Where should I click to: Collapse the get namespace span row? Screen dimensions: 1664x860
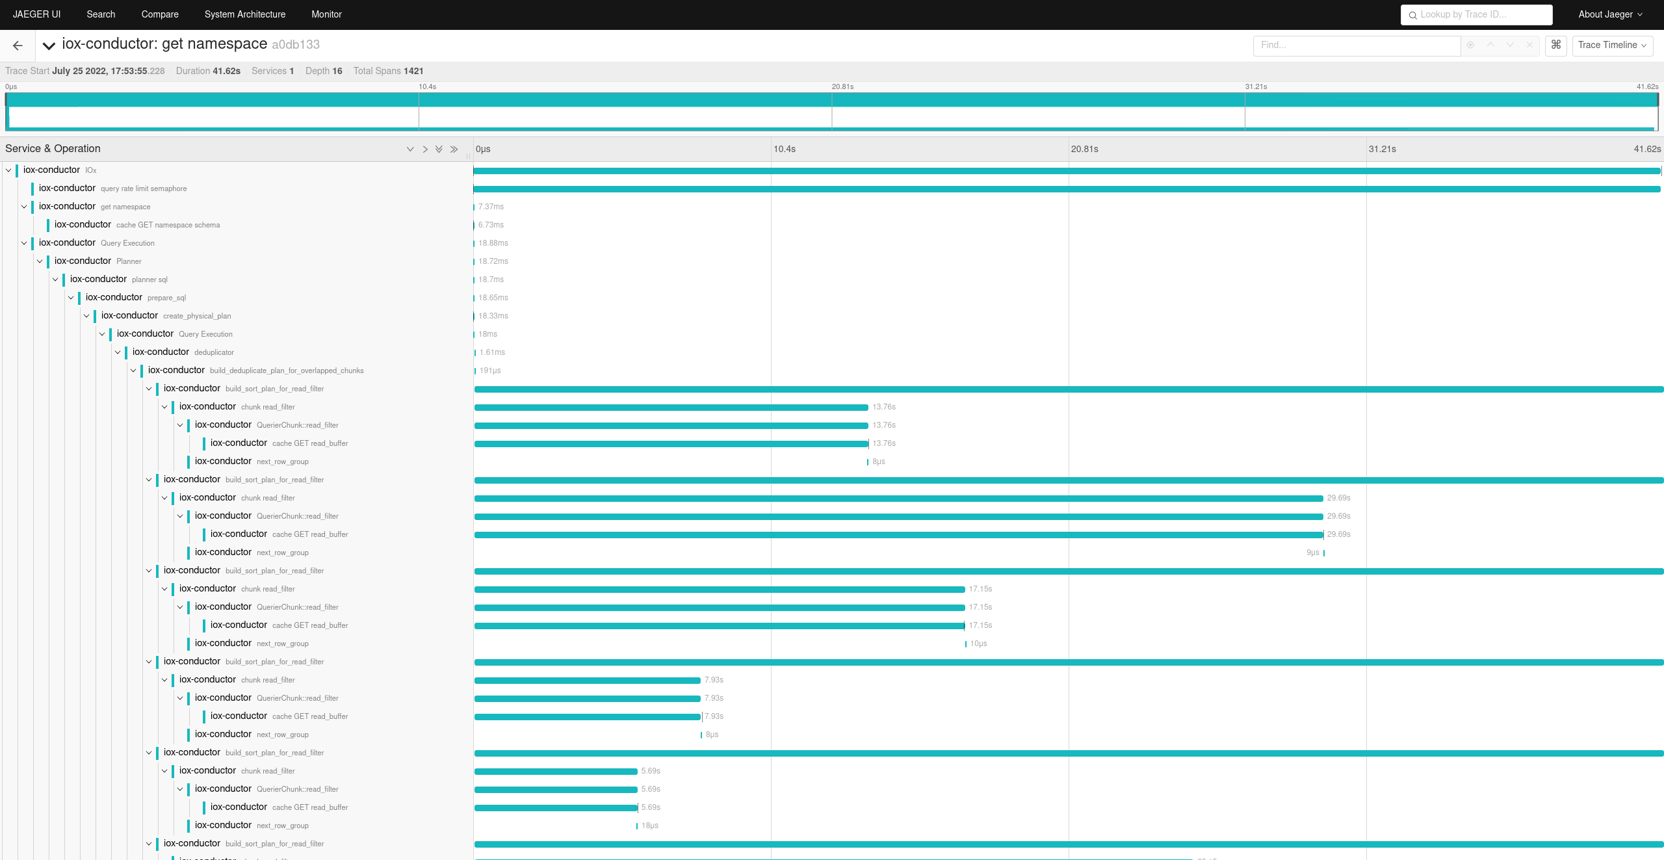coord(24,207)
